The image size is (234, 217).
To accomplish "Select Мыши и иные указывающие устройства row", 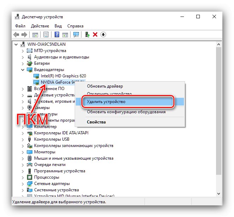I will pyautogui.click(x=74, y=158).
